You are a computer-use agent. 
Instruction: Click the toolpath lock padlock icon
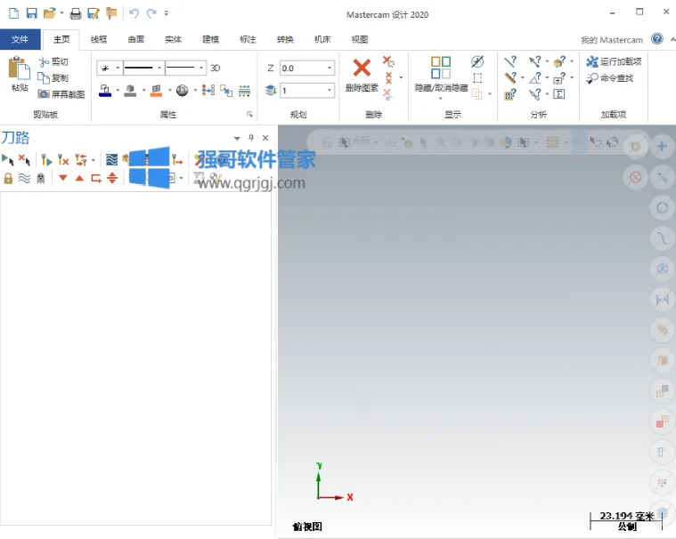(8, 178)
